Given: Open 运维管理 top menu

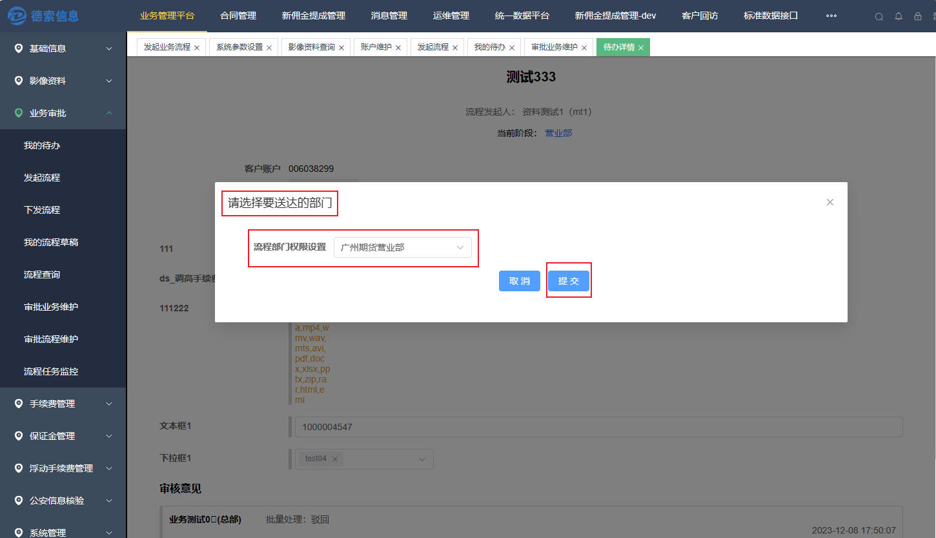Looking at the screenshot, I should 451,16.
